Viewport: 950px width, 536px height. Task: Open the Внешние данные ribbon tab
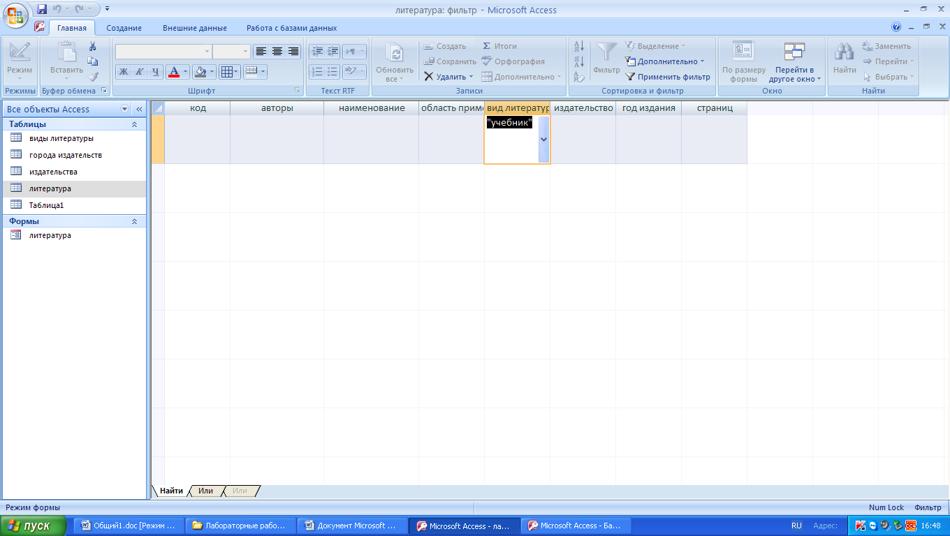click(195, 28)
